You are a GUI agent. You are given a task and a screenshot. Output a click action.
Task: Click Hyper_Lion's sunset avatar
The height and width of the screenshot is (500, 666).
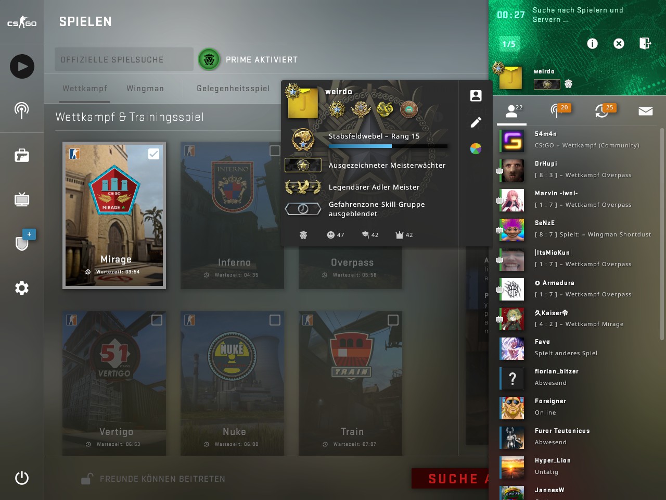(512, 467)
